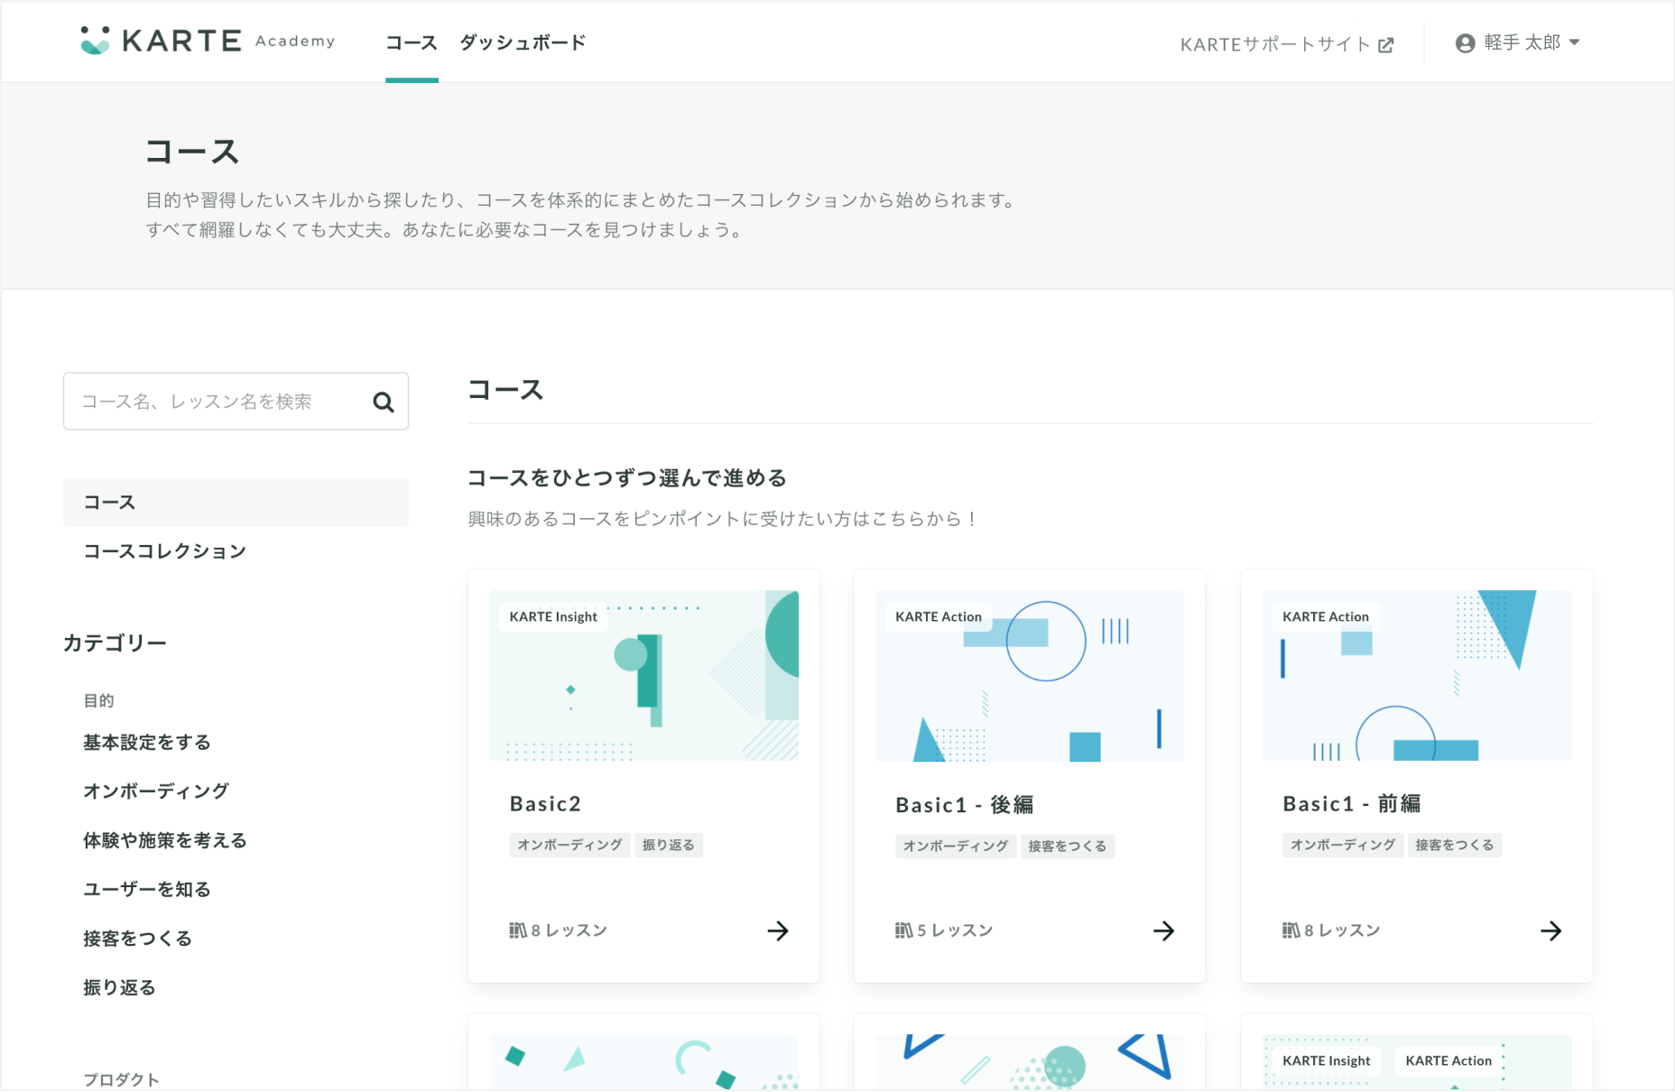Click the 5 レッスン text on Basic1 - 後編 card

[956, 930]
